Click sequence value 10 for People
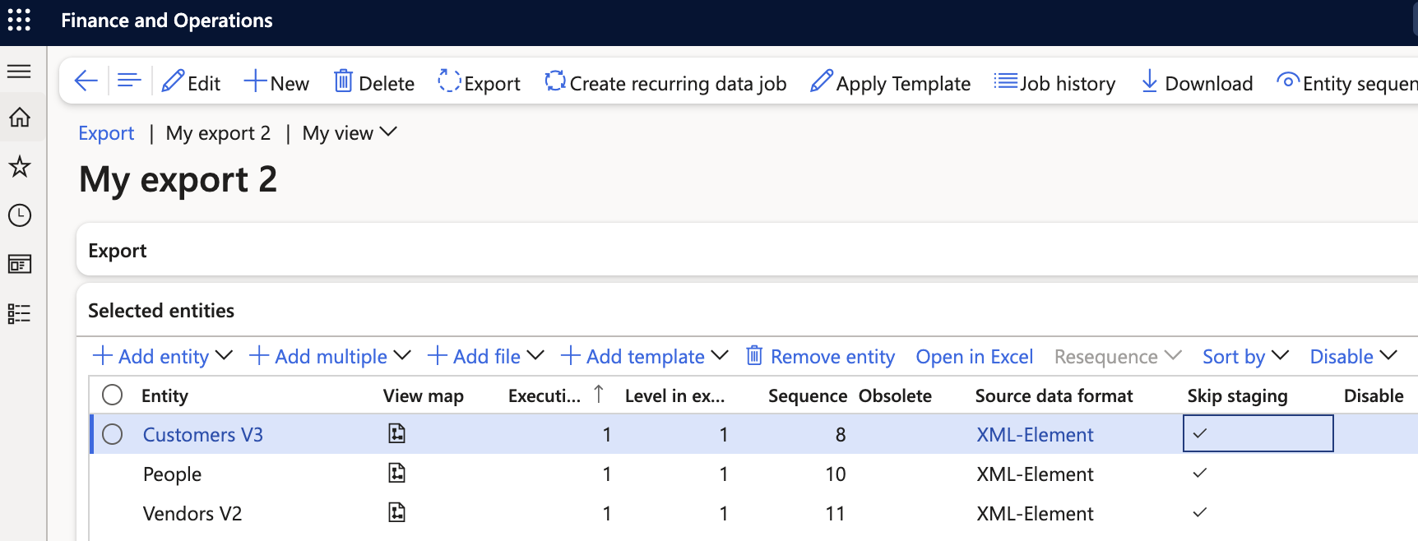This screenshot has height=541, width=1418. (836, 474)
